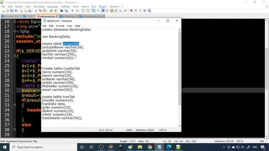Toggle synchronized vertical scrolling icon

click(83, 10)
